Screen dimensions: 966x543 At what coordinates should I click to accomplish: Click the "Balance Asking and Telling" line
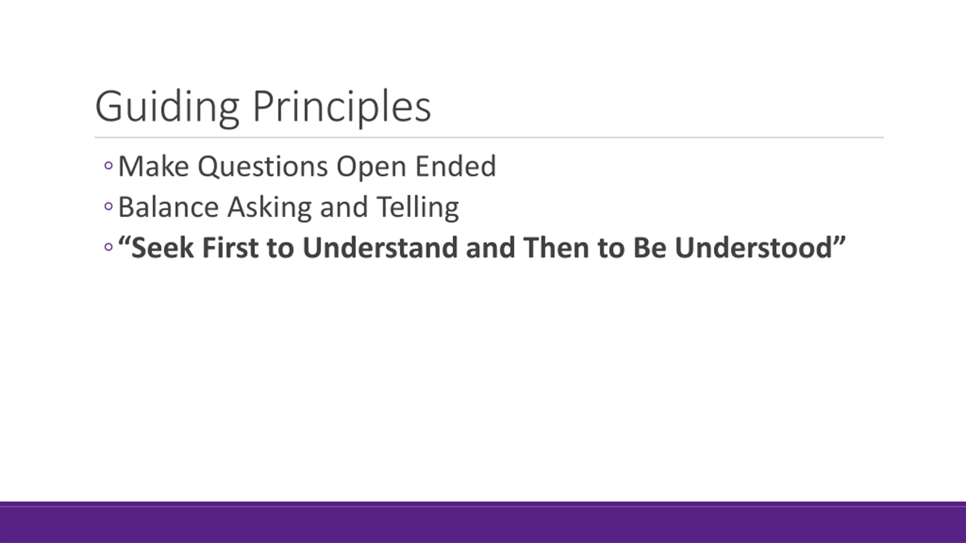[288, 207]
